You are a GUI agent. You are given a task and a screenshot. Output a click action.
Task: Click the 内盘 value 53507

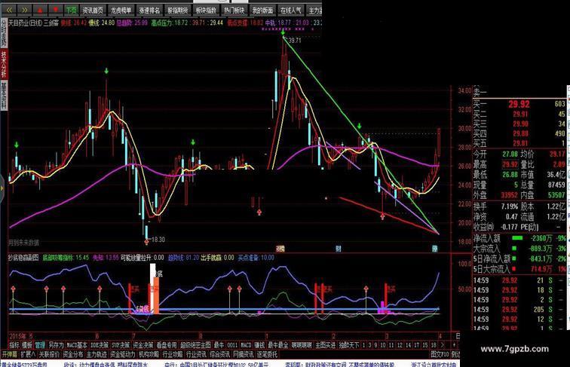tap(556, 195)
